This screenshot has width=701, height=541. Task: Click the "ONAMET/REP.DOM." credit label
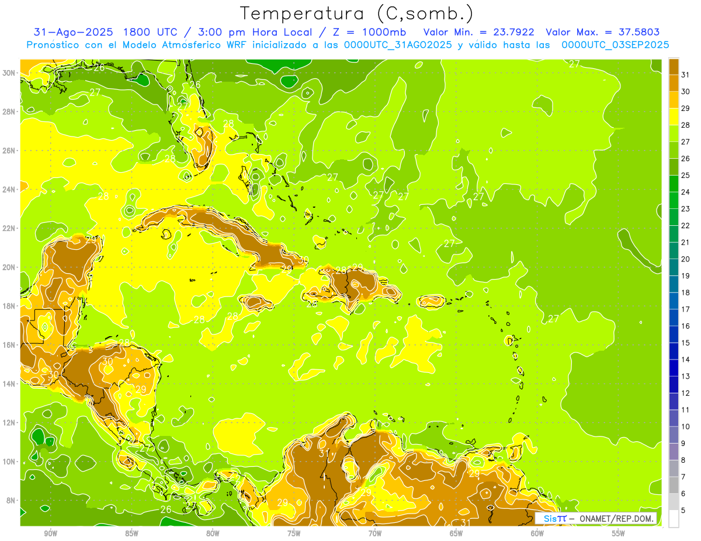(x=617, y=518)
